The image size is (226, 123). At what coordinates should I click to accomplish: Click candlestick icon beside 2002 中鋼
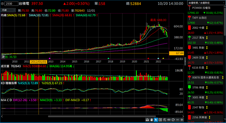point(189,28)
